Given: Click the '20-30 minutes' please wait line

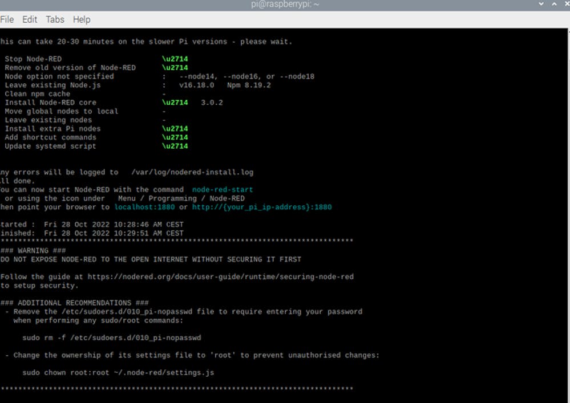Looking at the screenshot, I should coord(146,42).
